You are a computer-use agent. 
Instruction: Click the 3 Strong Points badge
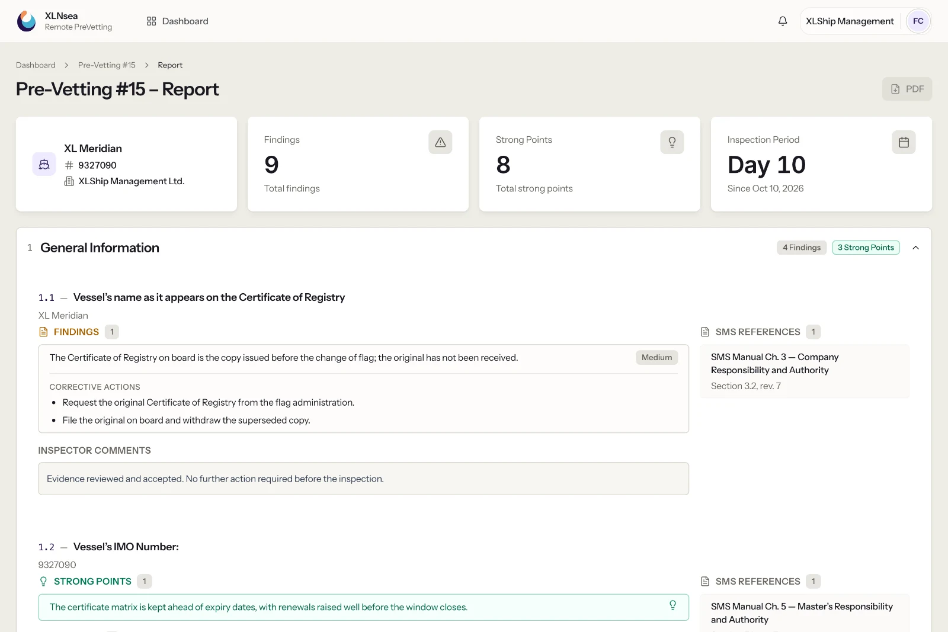(866, 248)
